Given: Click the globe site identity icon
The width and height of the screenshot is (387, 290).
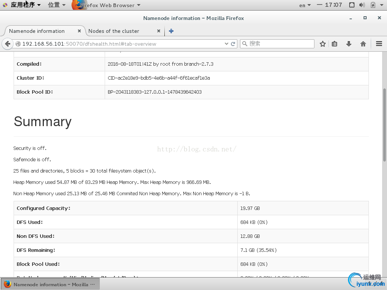Looking at the screenshot, I should [x=18, y=44].
